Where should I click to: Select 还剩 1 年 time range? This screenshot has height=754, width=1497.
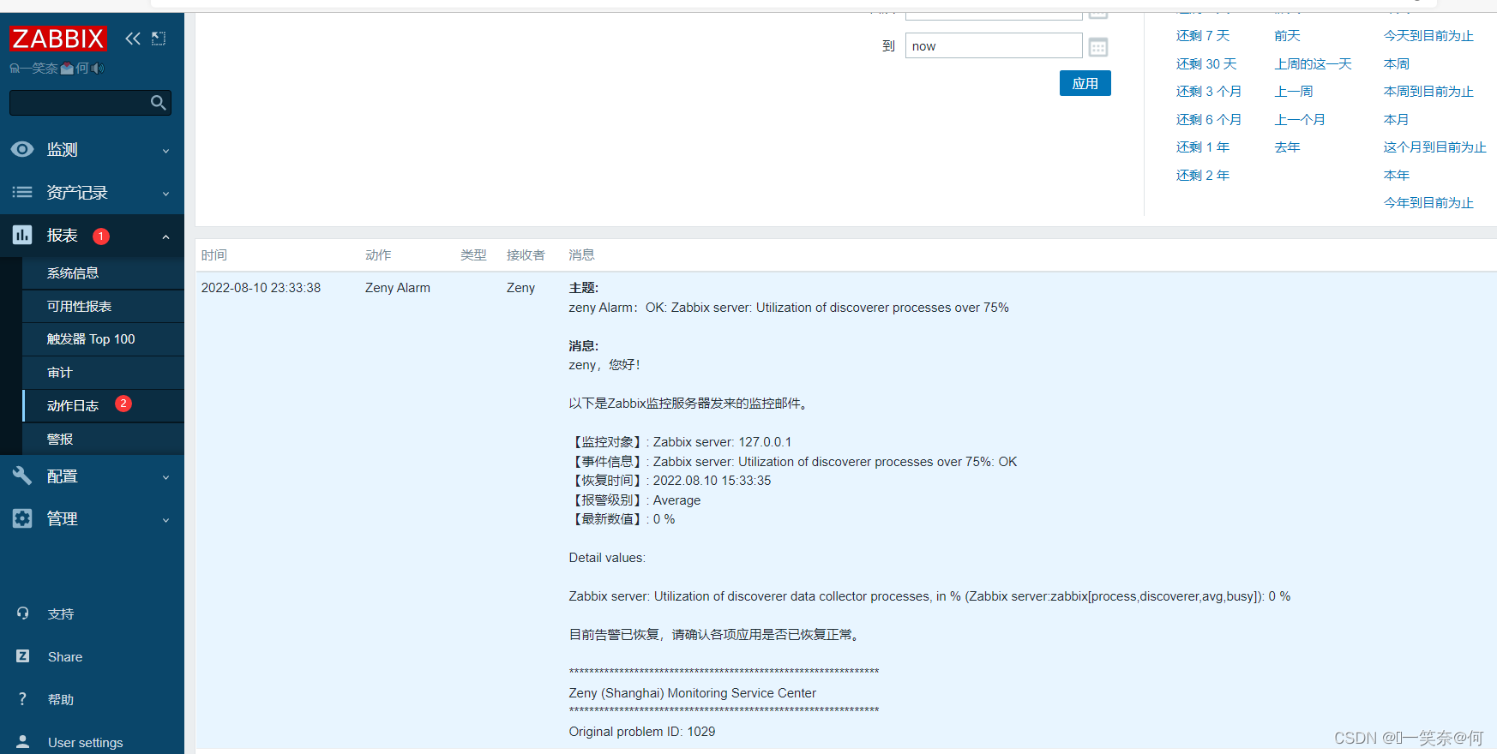[x=1202, y=147]
